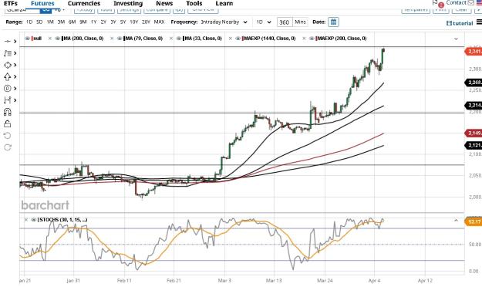Image resolution: width=482 pixels, height=287 pixels.
Task: Click the MA (200, Close, 0) color swatch
Action: click(x=62, y=39)
